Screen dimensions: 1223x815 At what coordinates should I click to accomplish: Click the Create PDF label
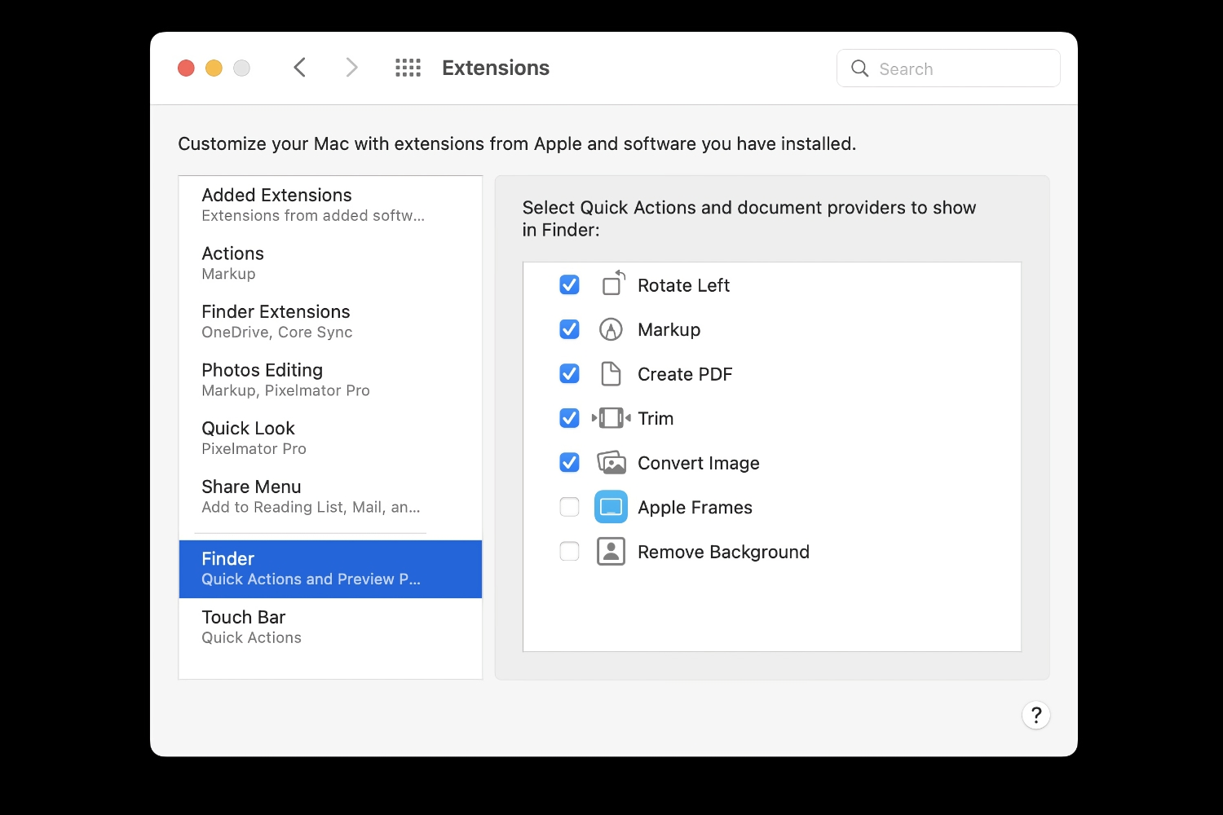click(685, 374)
